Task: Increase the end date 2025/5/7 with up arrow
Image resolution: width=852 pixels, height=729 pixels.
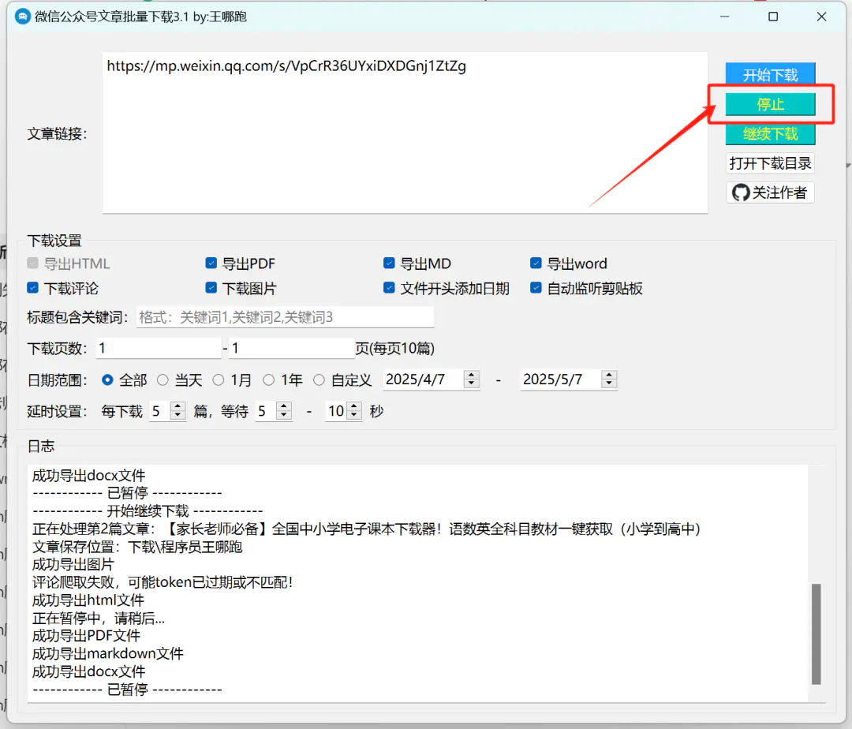Action: 609,375
